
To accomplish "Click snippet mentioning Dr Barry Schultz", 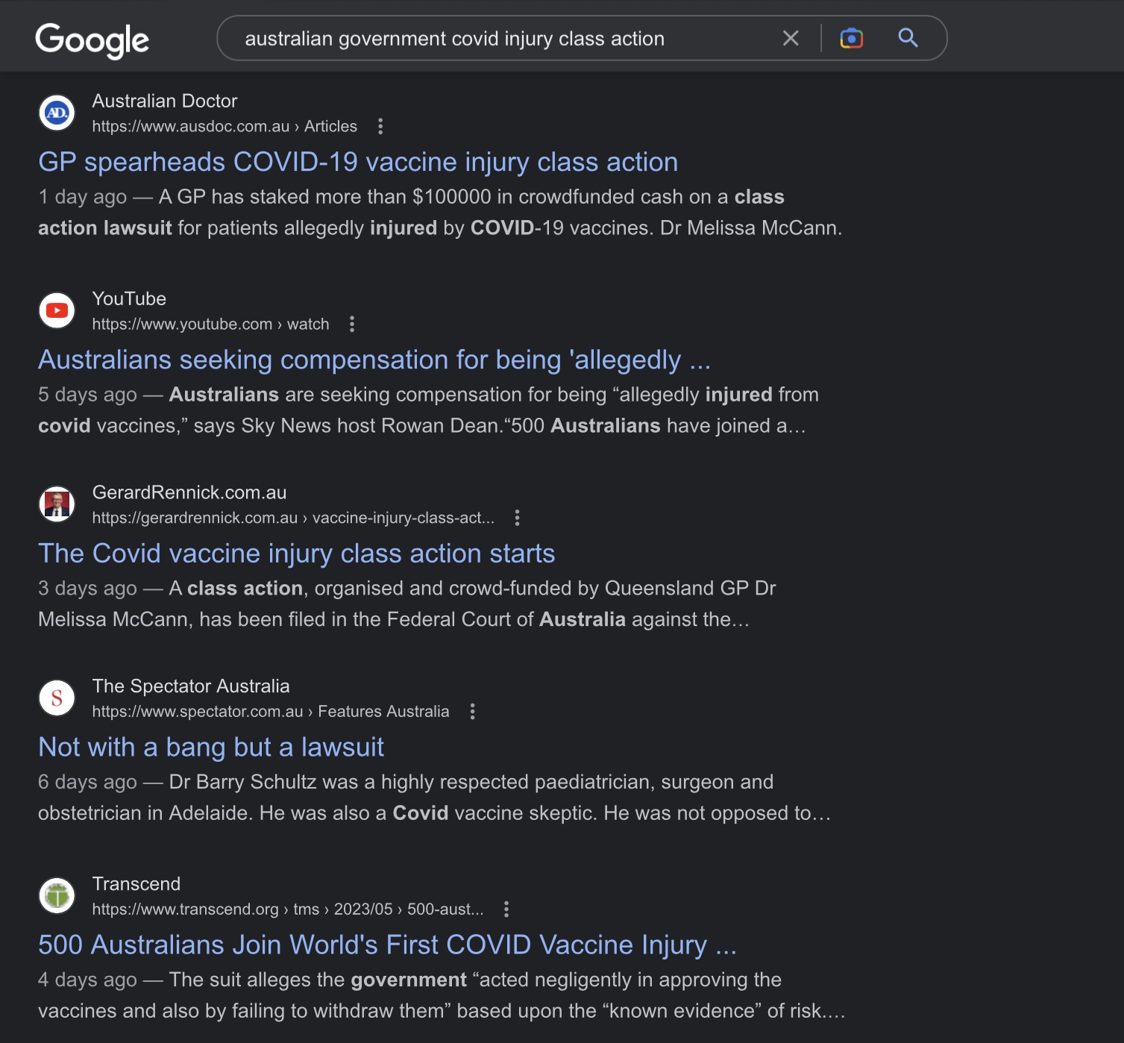I will 434,798.
